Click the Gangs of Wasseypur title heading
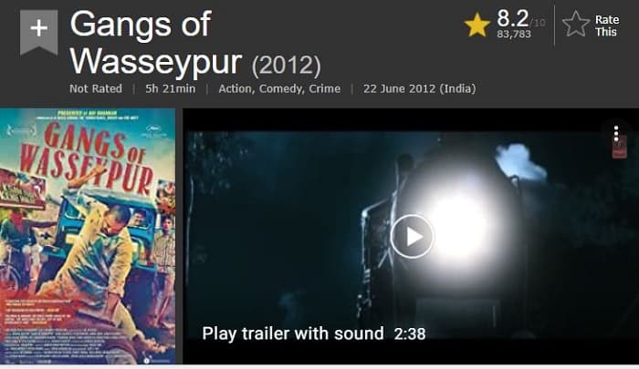This screenshot has height=369, width=639. coord(156,42)
